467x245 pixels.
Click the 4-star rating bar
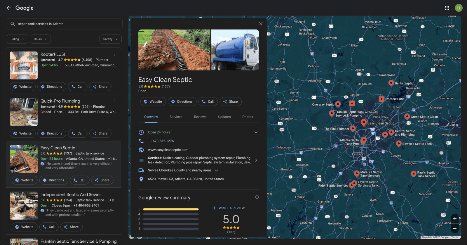pyautogui.click(x=171, y=214)
